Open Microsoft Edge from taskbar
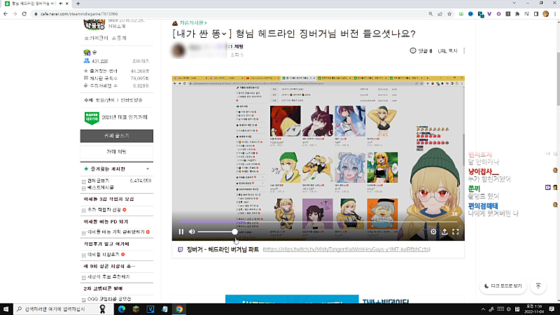Viewport: 560px width, 315px height. (122, 309)
